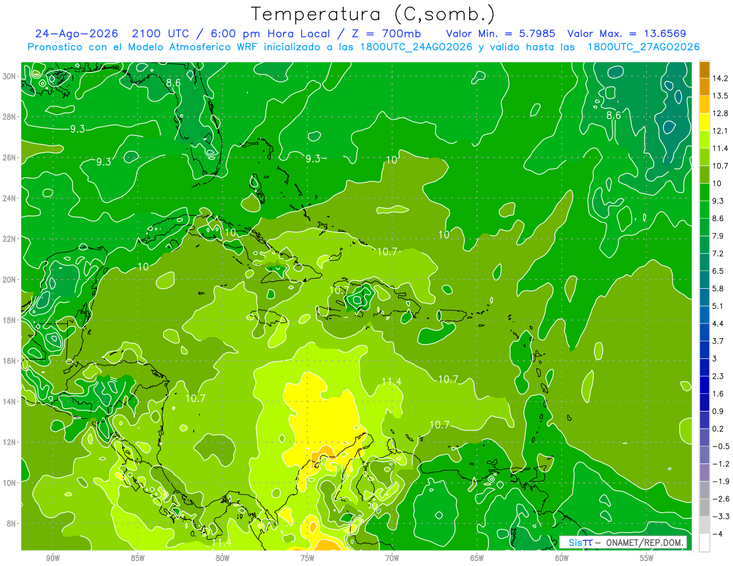Click the '-1.9' value on the color legend
This screenshot has height=566, width=733.
(721, 481)
